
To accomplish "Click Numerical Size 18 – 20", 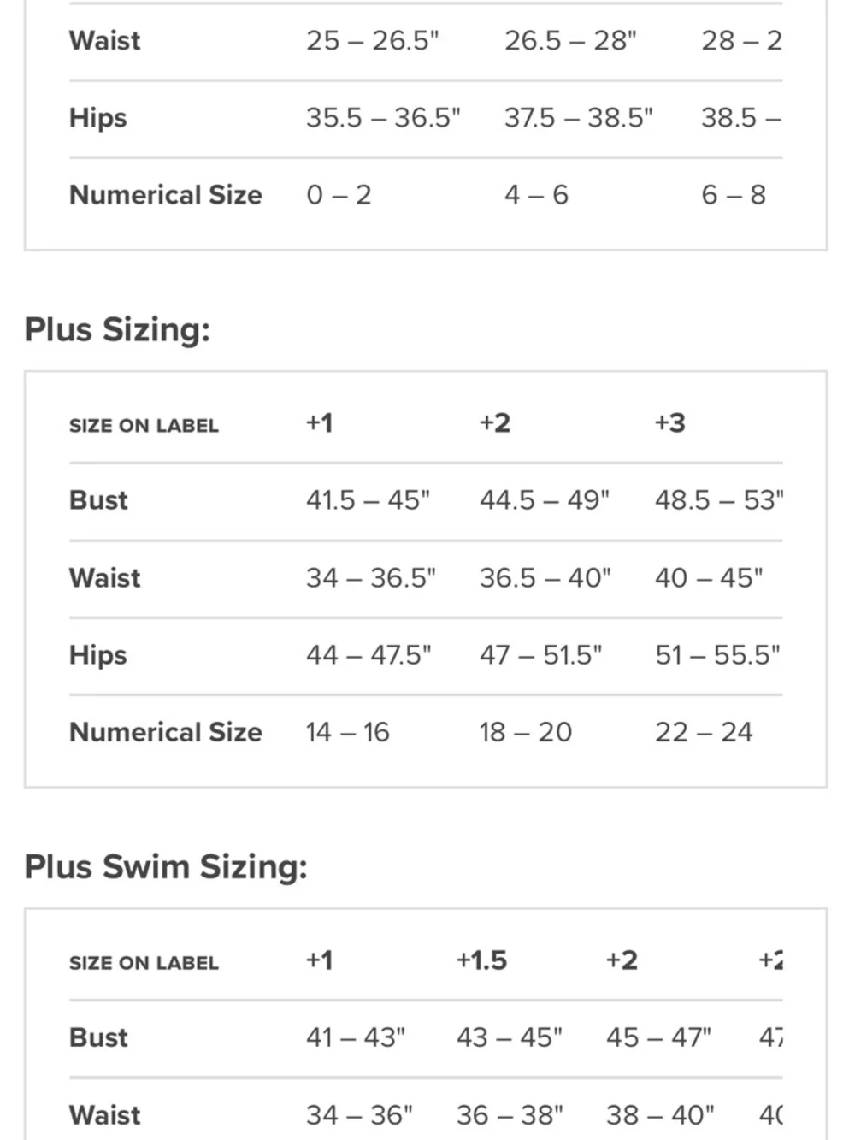I will click(x=526, y=732).
